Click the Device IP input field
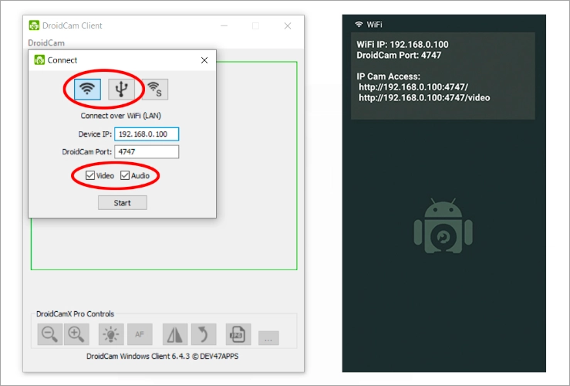570x386 pixels. tap(147, 134)
